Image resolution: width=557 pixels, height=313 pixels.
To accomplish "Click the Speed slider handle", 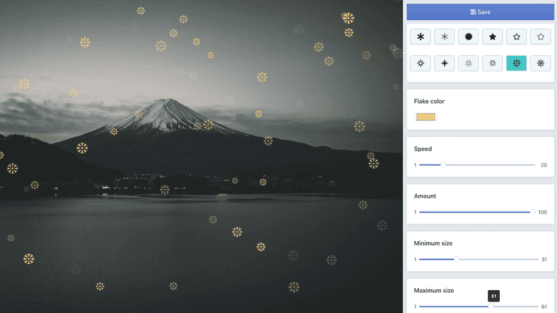I will [x=443, y=165].
